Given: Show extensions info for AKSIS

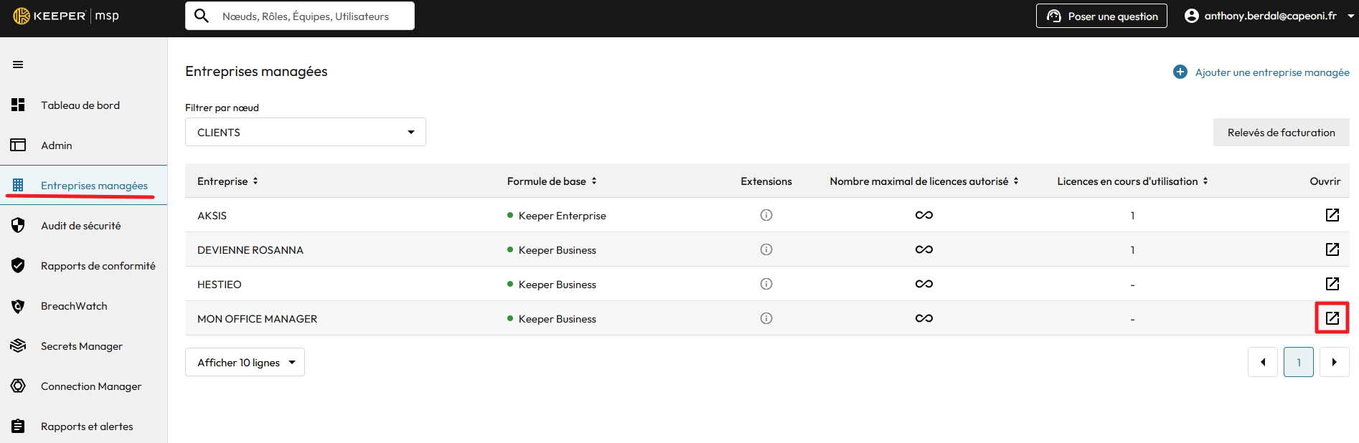Looking at the screenshot, I should click(x=766, y=215).
